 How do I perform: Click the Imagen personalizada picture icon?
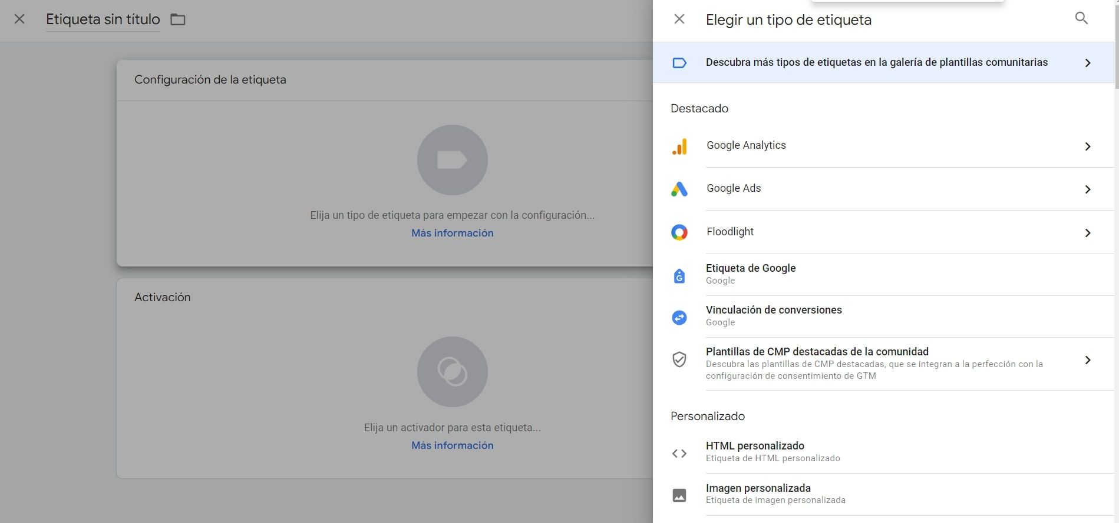click(x=679, y=495)
